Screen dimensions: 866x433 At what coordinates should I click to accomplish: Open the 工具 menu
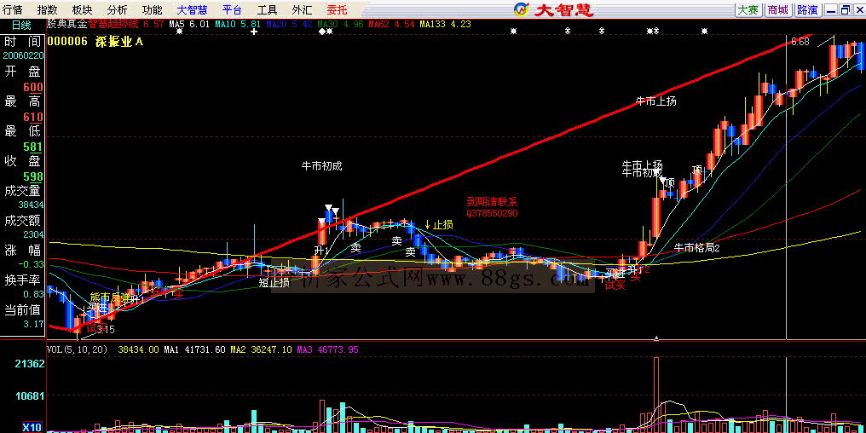click(268, 9)
